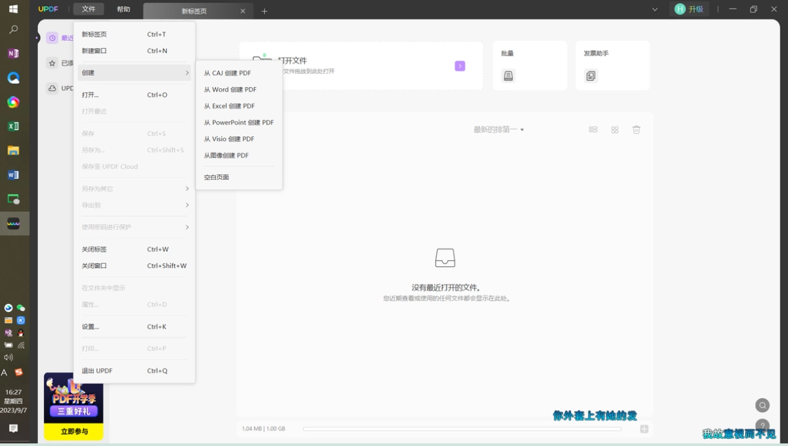Viewport: 788px width, 446px height.
Task: Click 立即参与 on the promo banner
Action: pos(73,432)
